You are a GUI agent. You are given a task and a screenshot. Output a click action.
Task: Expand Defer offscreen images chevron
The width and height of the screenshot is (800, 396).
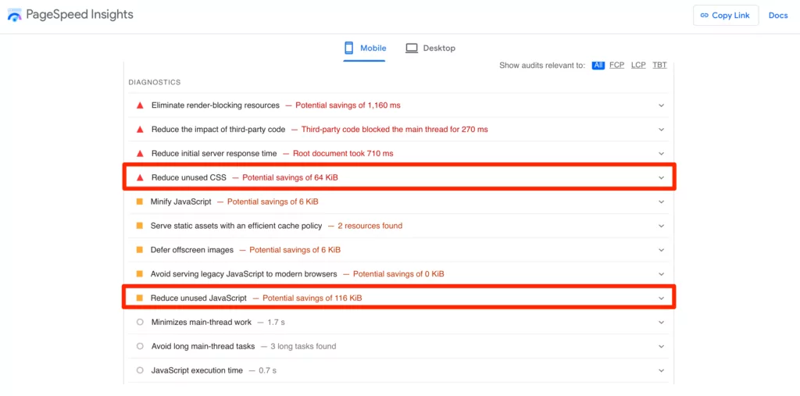point(661,250)
